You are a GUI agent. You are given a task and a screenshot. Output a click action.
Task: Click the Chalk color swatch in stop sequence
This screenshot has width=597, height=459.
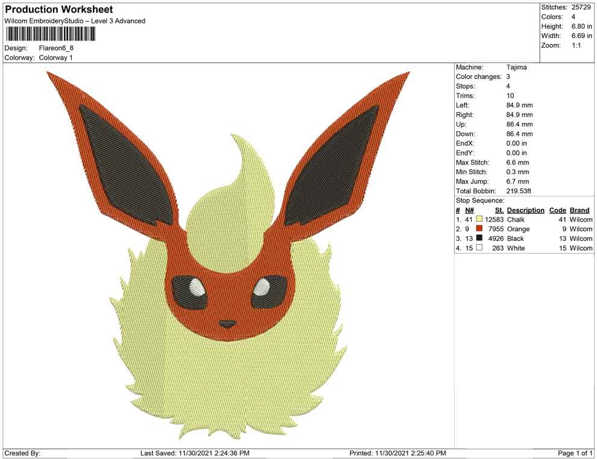(x=479, y=219)
